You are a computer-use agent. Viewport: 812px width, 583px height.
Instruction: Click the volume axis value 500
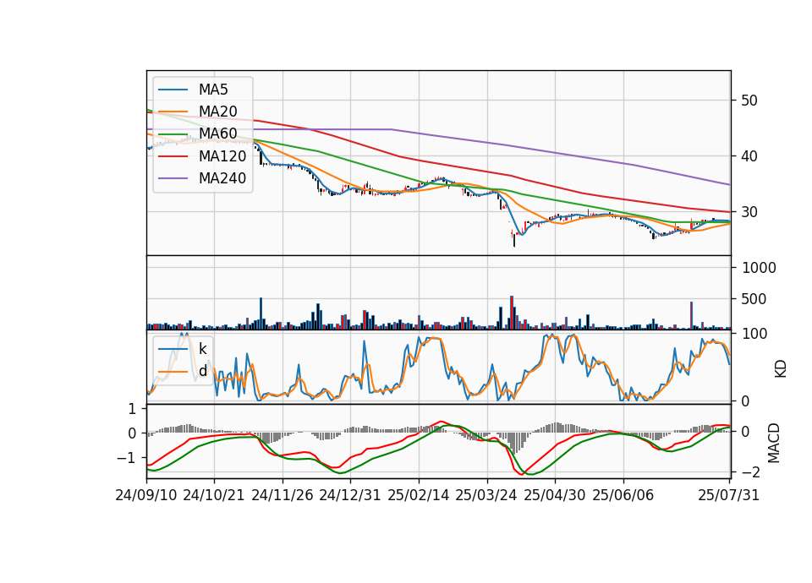coord(754,299)
